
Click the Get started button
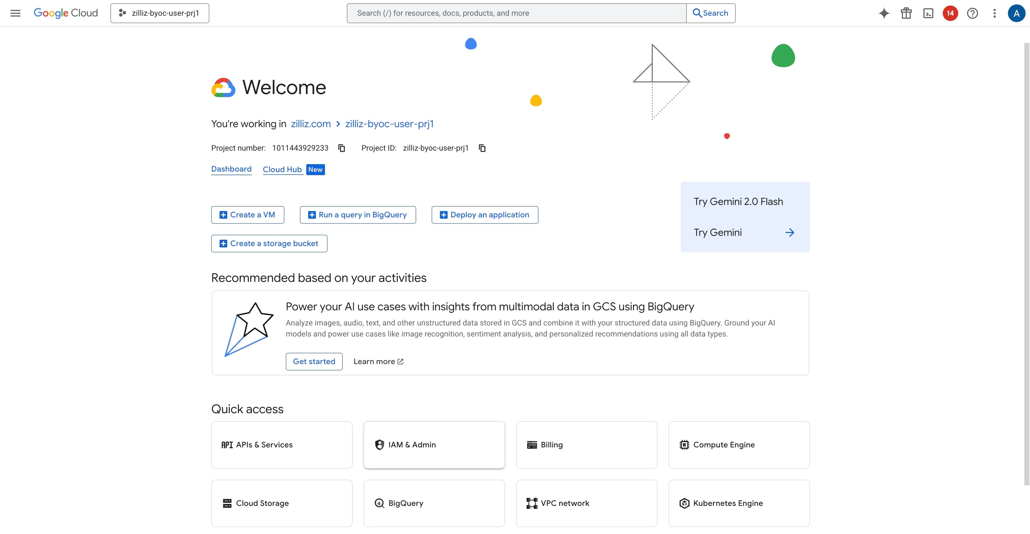point(314,361)
